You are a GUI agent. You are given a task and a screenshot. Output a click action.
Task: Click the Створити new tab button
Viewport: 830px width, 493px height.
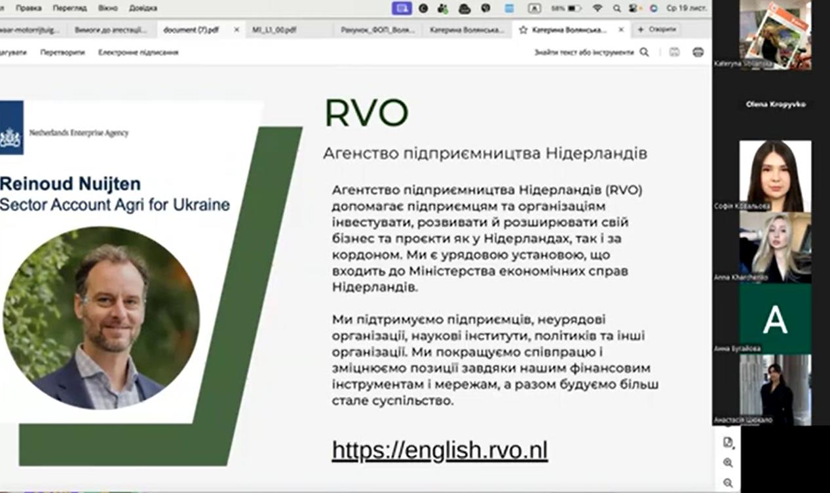tap(656, 30)
